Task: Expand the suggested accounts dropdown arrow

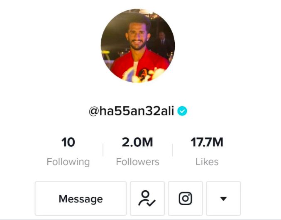Action: (223, 198)
